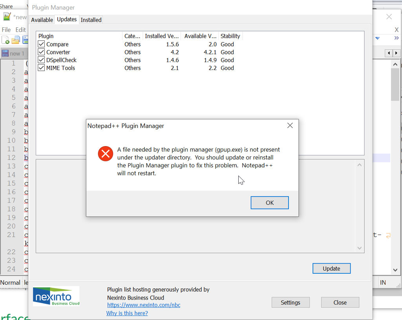The image size is (402, 320).
Task: Open the nexinto.com/nbc link
Action: coord(144,305)
